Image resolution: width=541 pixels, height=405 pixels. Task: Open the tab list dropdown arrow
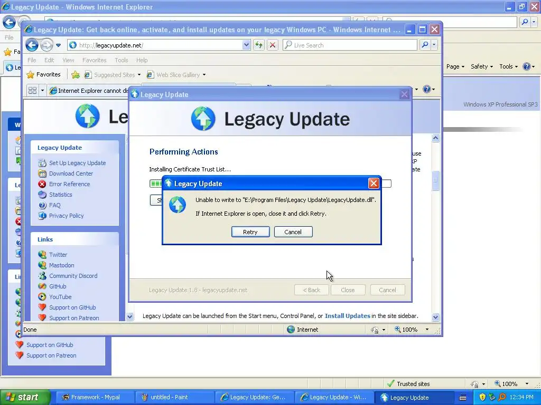[42, 91]
